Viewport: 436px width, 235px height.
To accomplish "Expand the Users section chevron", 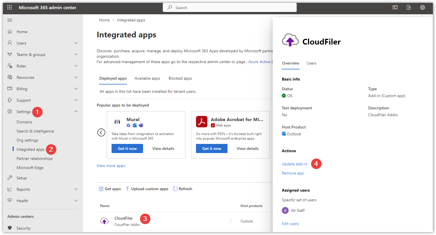I will point(76,43).
